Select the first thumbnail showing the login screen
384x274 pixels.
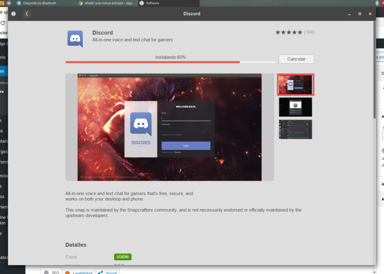point(295,85)
